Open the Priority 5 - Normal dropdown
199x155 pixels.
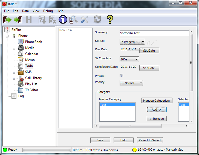(x=131, y=83)
